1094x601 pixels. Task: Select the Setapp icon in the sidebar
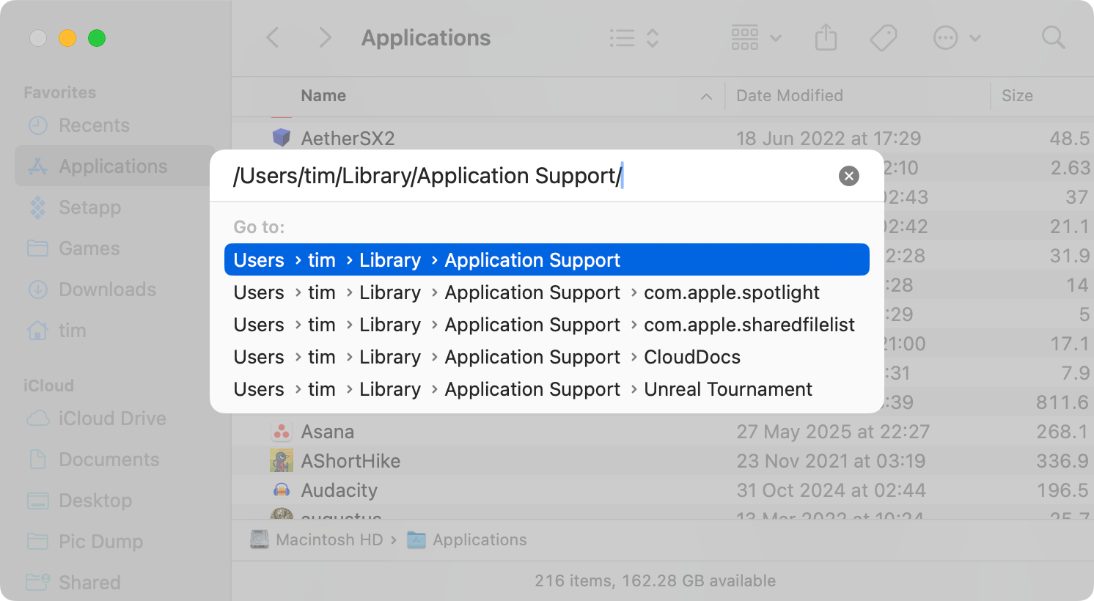38,207
